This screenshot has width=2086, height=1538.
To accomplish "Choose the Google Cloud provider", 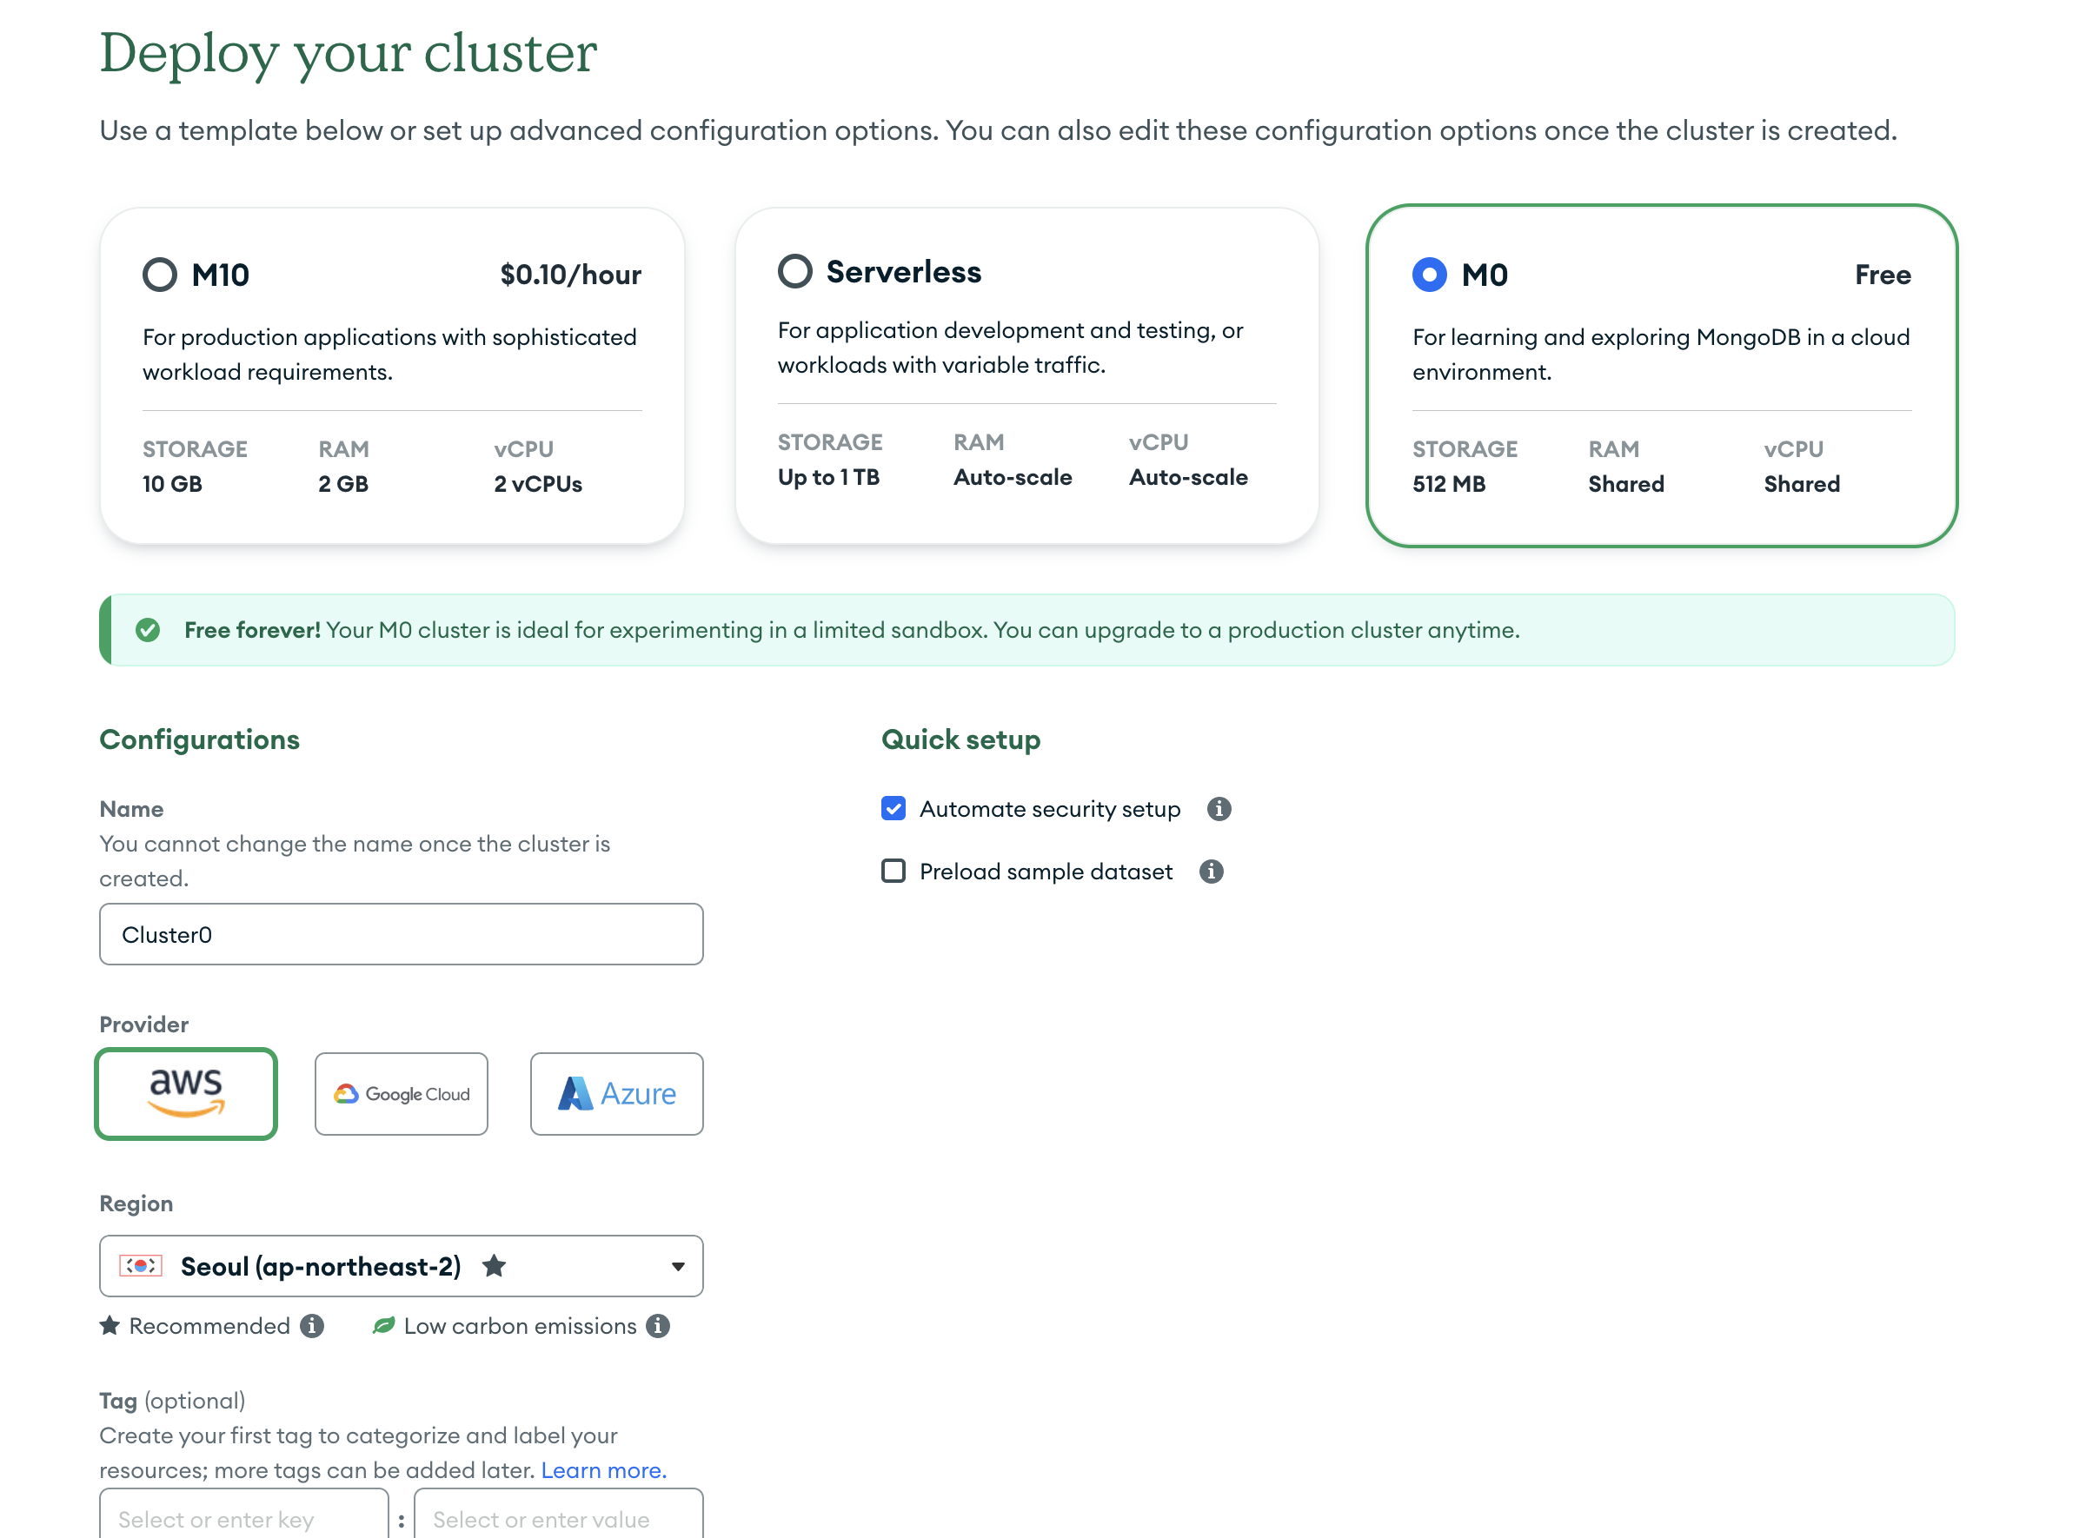I will 402,1094.
